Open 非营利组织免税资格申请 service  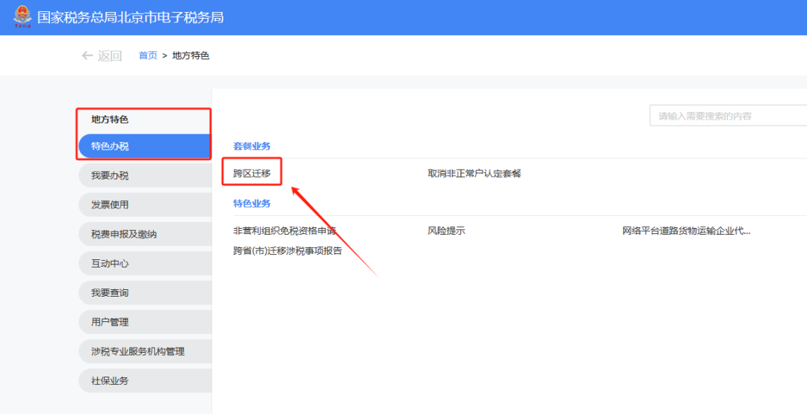[x=285, y=231]
